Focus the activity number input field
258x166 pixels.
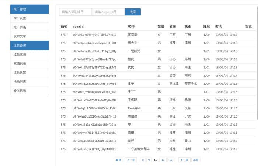76,12
